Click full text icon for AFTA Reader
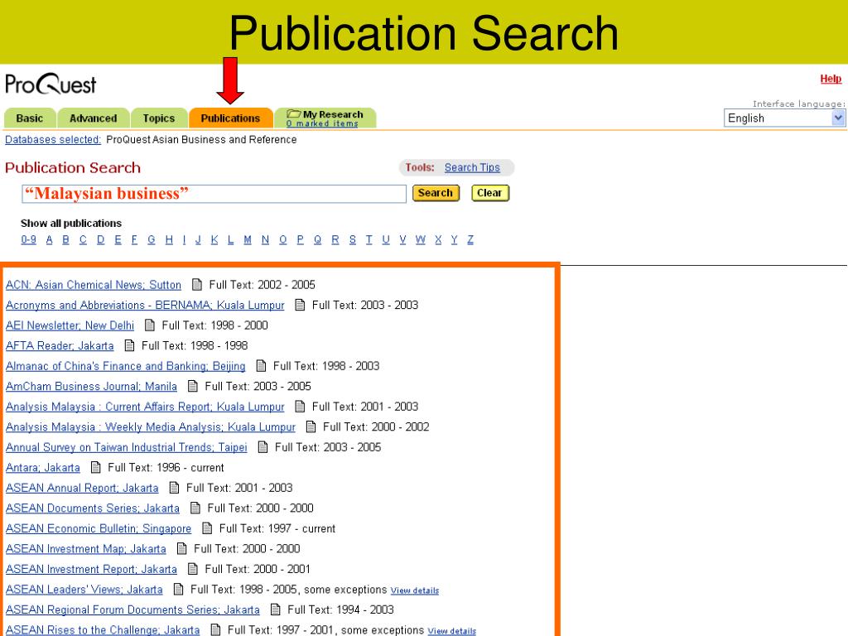Screen dimensions: 848x636 [130, 345]
